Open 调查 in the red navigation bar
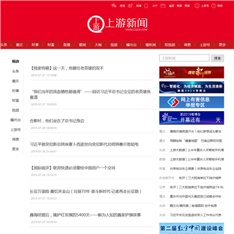234x234 pixels. pyautogui.click(x=187, y=45)
